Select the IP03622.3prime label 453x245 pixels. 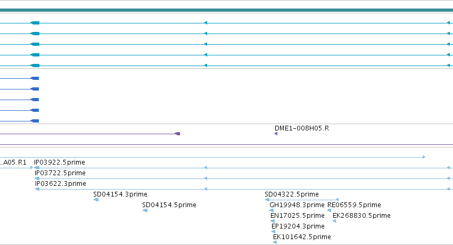(x=61, y=184)
